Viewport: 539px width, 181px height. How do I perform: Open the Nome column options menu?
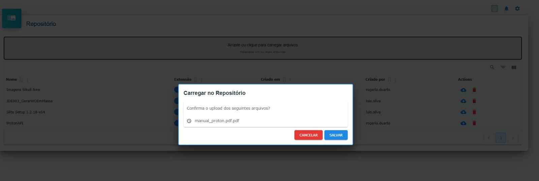(27, 80)
